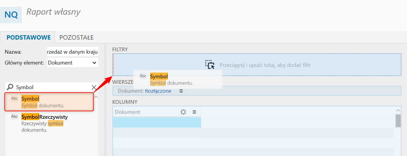Screen dimensions: 407x156
Task: Click the Abc icon beside SymbolRzeczywisty
Action: click(x=14, y=116)
